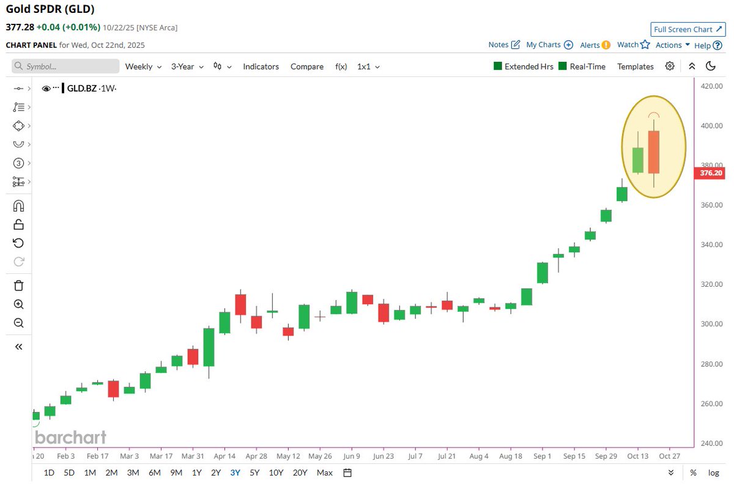Set chart range to 5Y
This screenshot has height=486, width=734.
(x=255, y=473)
